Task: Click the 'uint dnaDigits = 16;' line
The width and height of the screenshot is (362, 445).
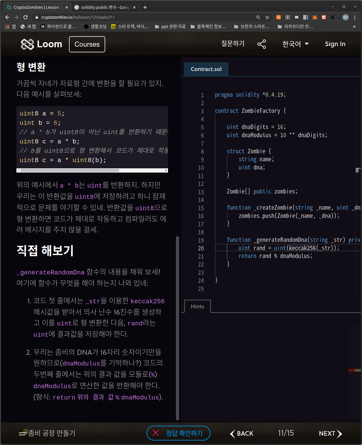Action: (256, 127)
